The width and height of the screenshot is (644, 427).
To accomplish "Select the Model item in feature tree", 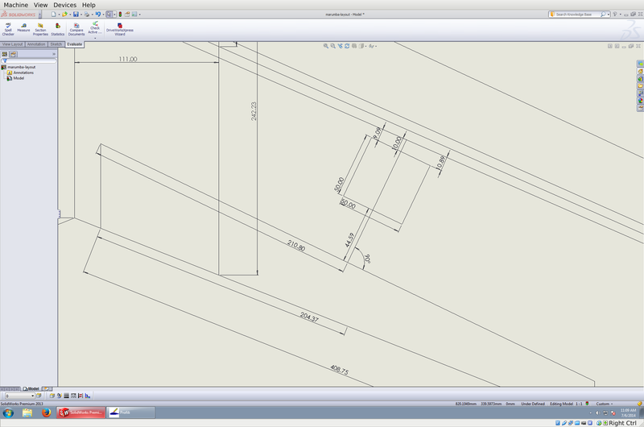I will (x=18, y=78).
